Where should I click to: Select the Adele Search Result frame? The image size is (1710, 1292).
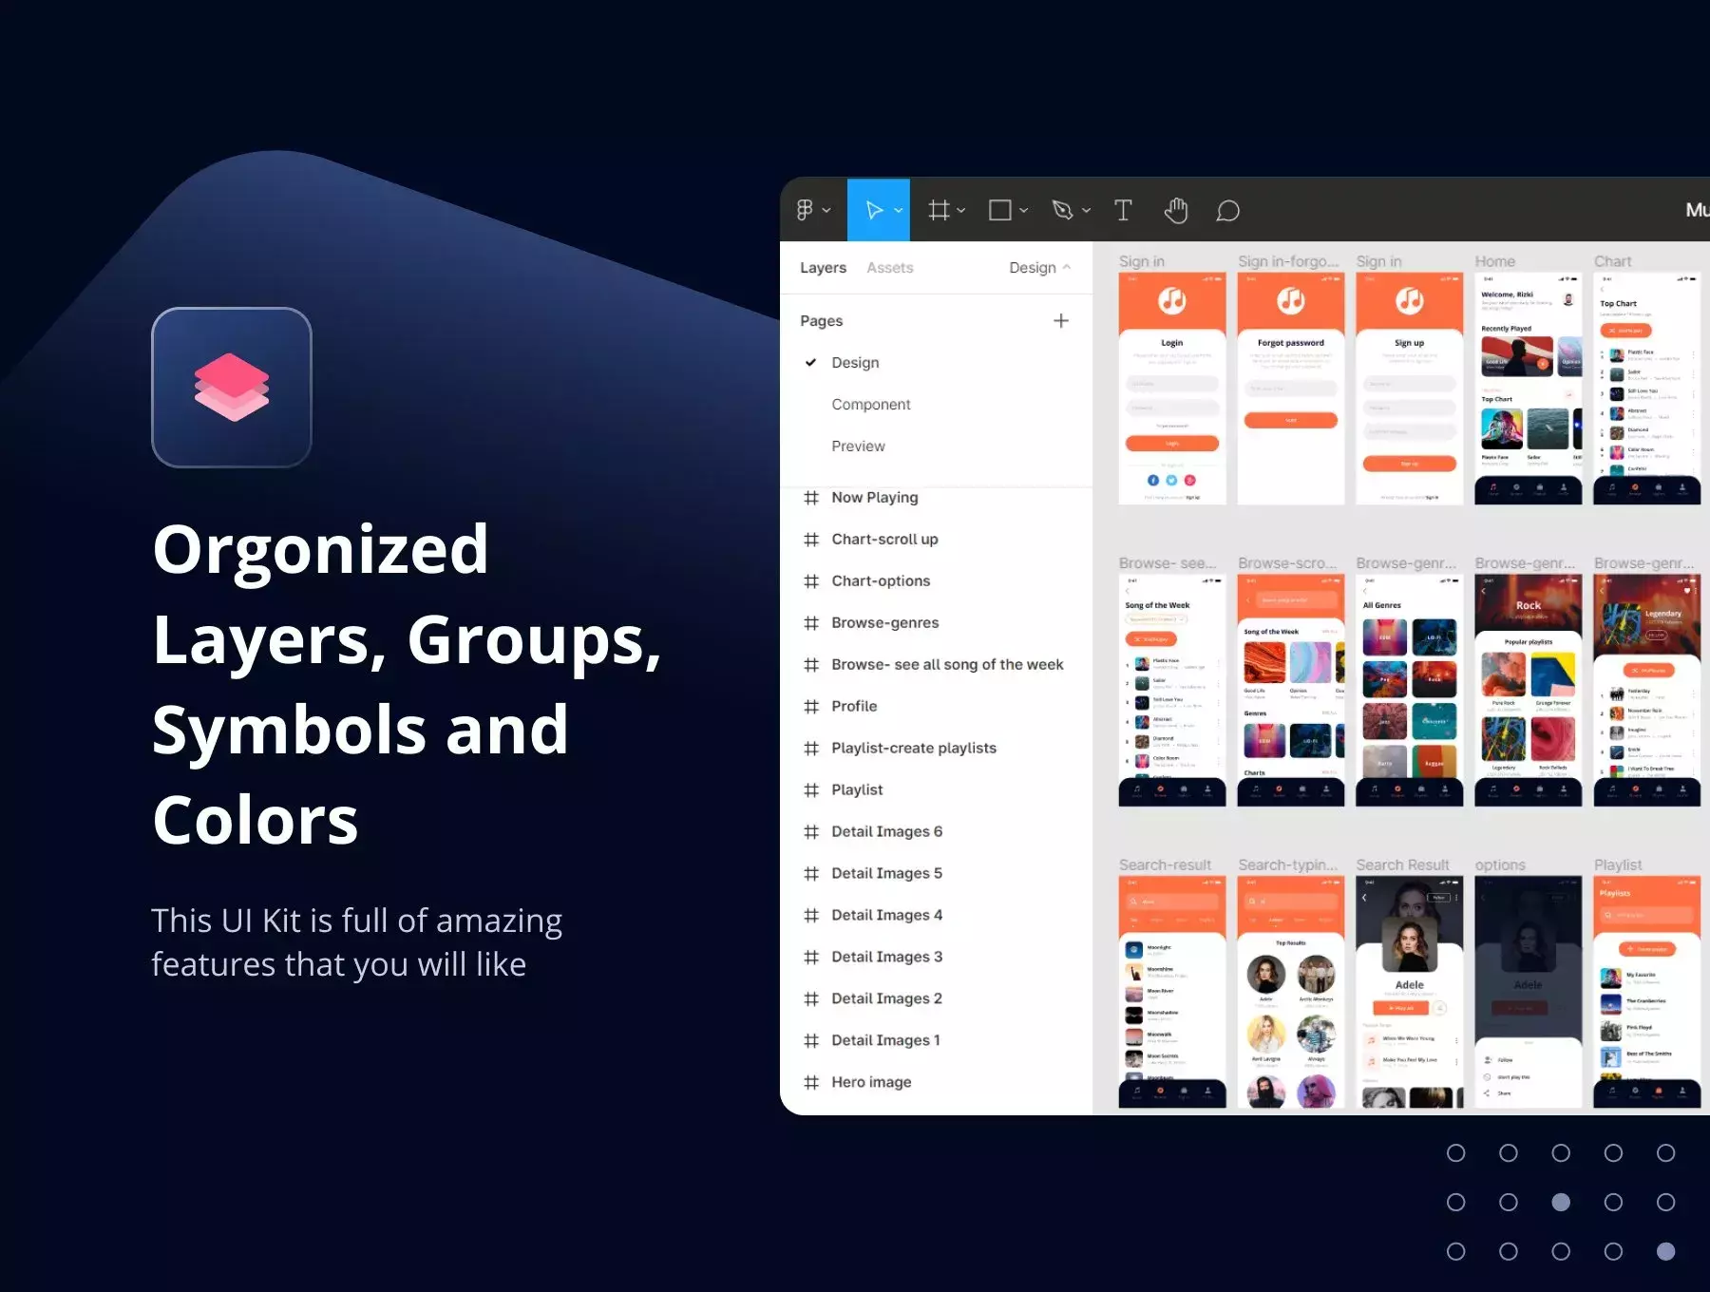pyautogui.click(x=1410, y=993)
